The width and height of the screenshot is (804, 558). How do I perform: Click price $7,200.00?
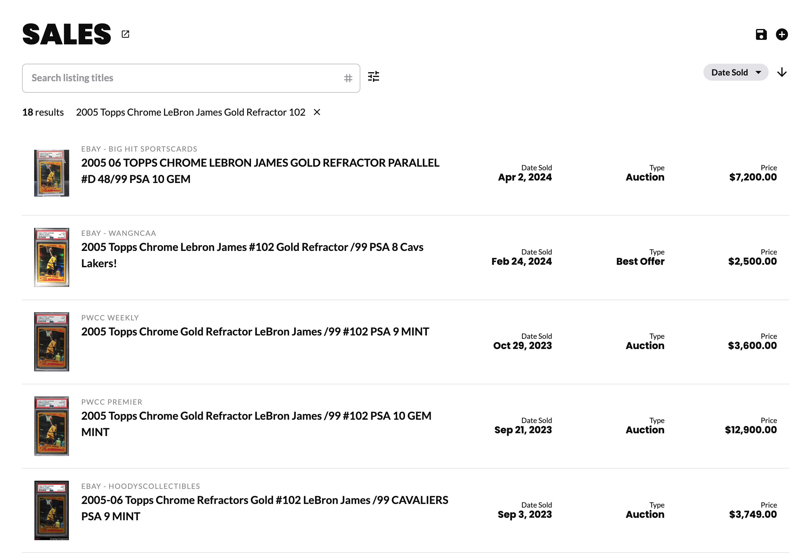753,177
